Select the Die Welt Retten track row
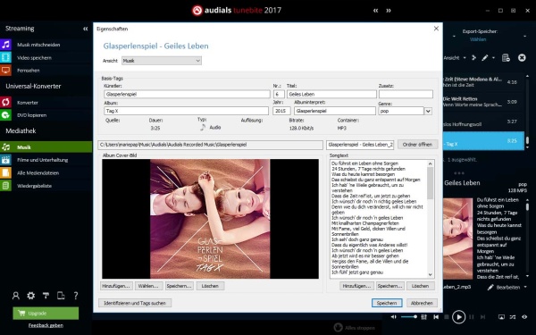This screenshot has width=536, height=335. 483,102
